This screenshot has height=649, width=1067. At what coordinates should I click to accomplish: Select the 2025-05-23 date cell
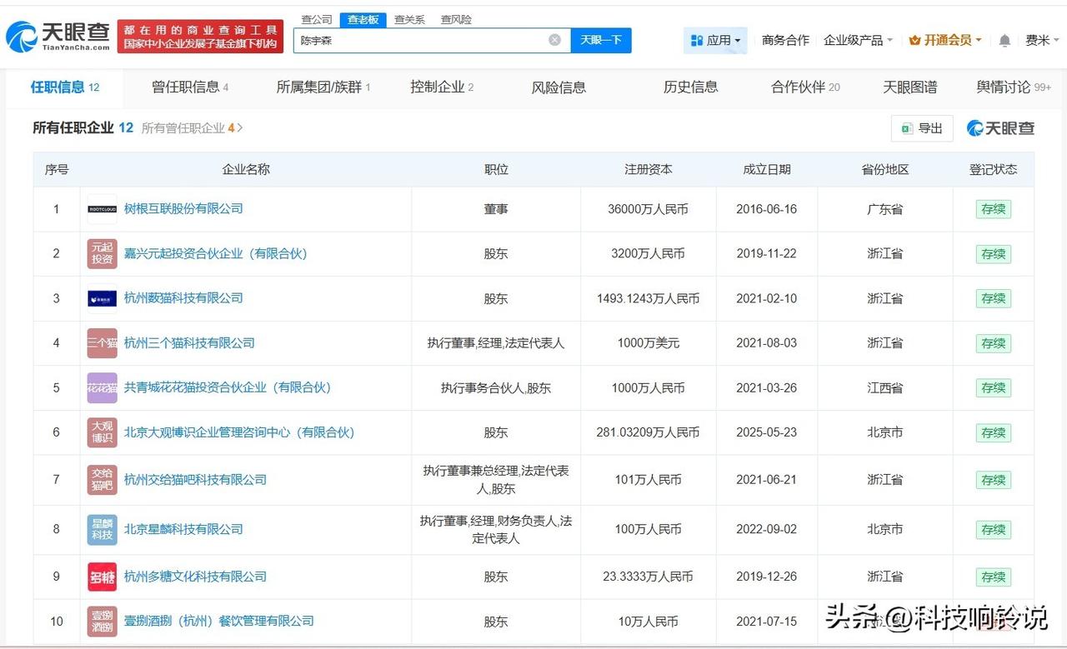tap(767, 432)
